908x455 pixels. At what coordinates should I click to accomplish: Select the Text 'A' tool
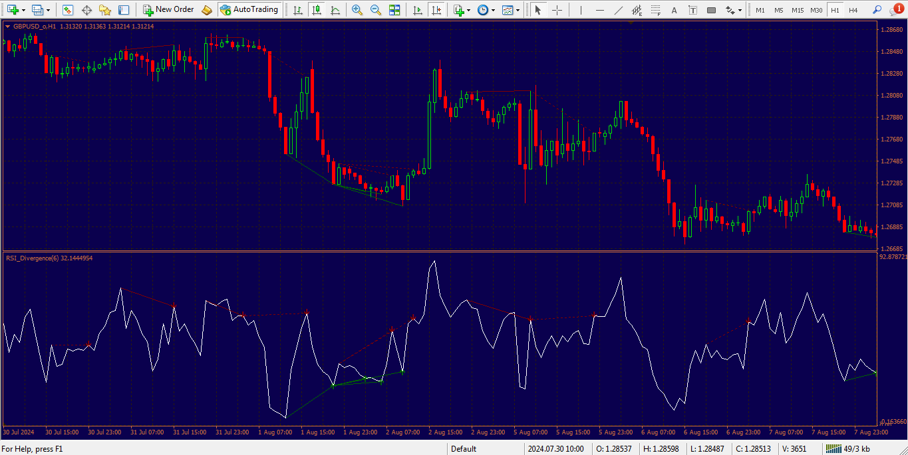tap(675, 9)
